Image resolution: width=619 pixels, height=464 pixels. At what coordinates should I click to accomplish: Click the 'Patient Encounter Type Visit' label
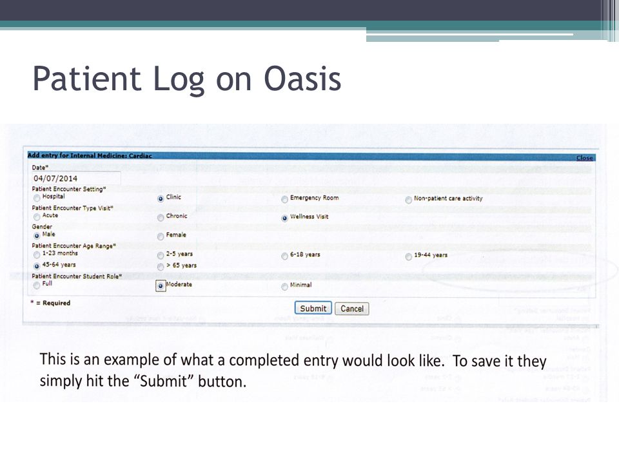(73, 208)
